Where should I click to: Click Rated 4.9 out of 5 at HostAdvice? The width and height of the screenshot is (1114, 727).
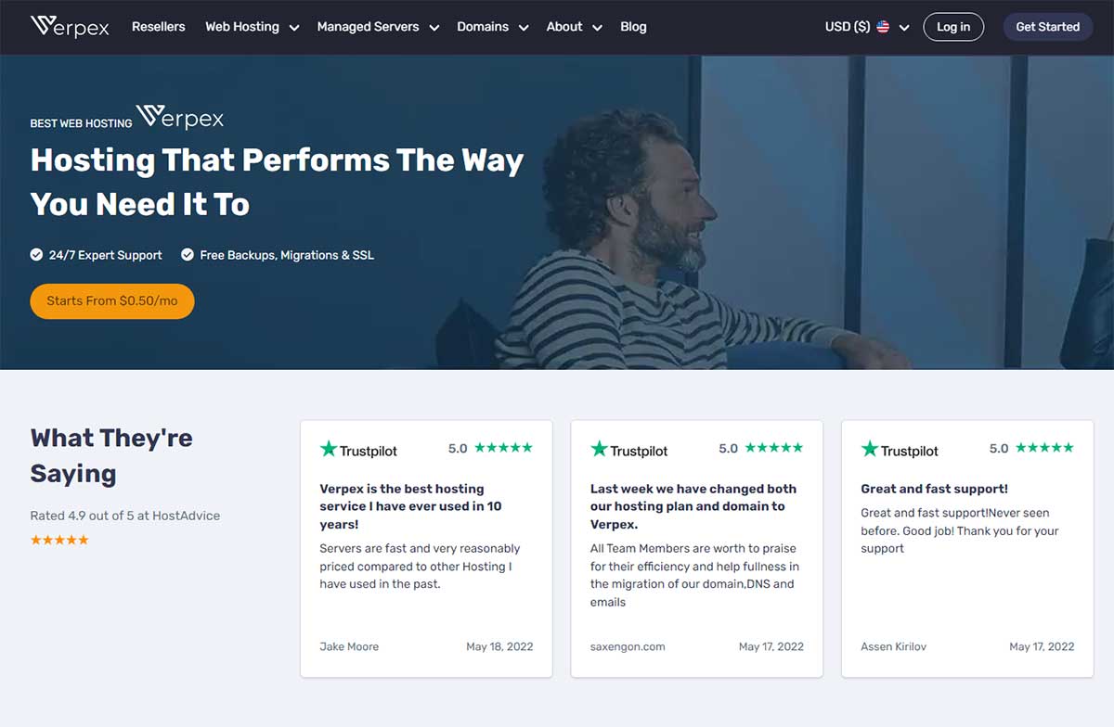125,516
